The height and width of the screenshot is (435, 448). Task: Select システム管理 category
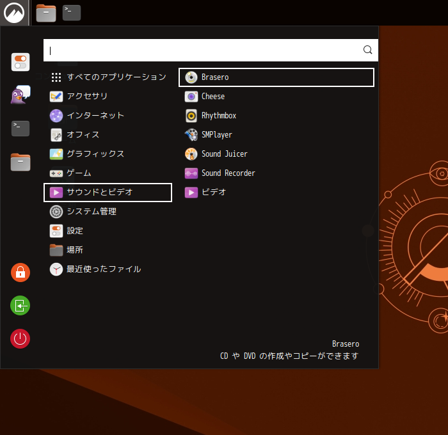(x=108, y=212)
